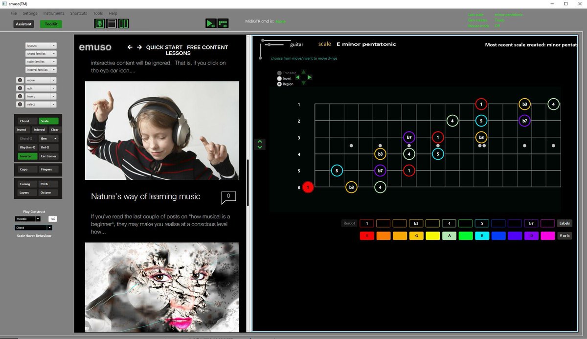Toggle the round button beside edit
The width and height of the screenshot is (587, 339).
point(20,88)
